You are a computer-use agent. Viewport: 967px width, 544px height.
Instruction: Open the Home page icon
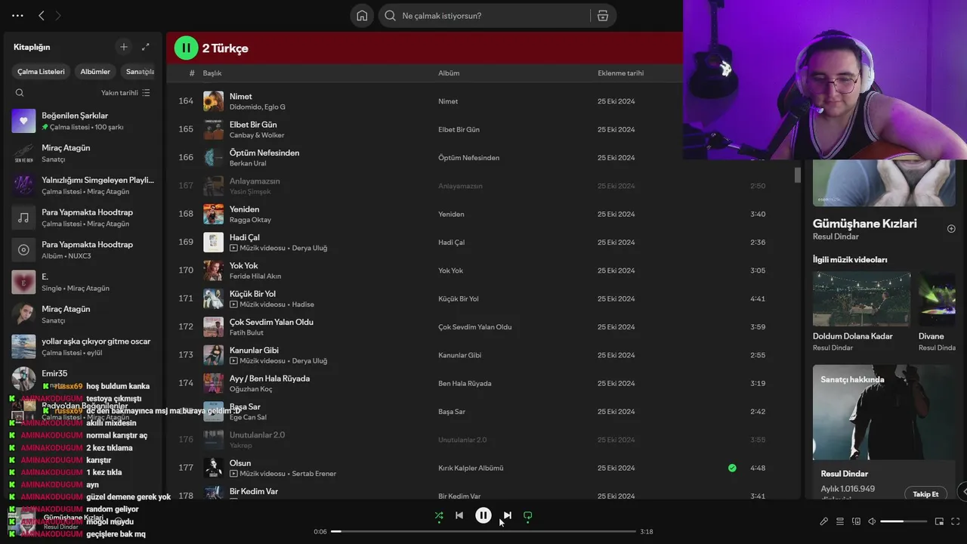click(362, 16)
